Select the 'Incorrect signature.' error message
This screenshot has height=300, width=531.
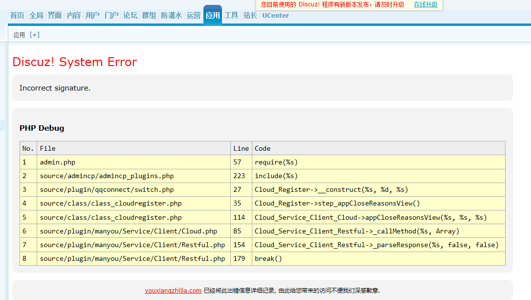[55, 88]
